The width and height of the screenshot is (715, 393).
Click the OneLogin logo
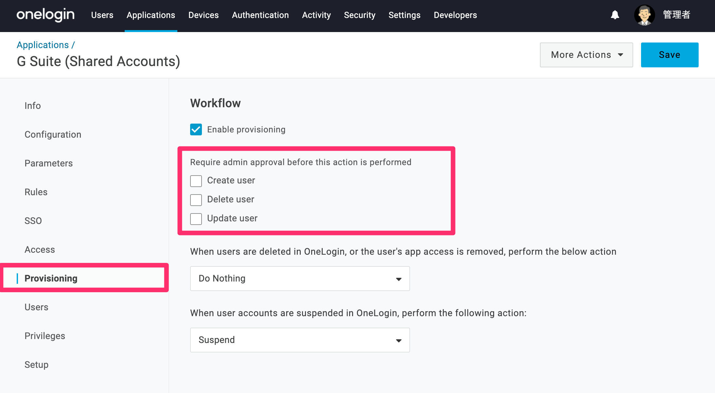coord(45,15)
